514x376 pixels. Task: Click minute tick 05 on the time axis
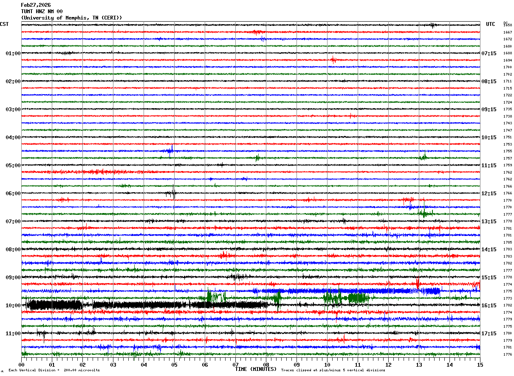pos(174,365)
